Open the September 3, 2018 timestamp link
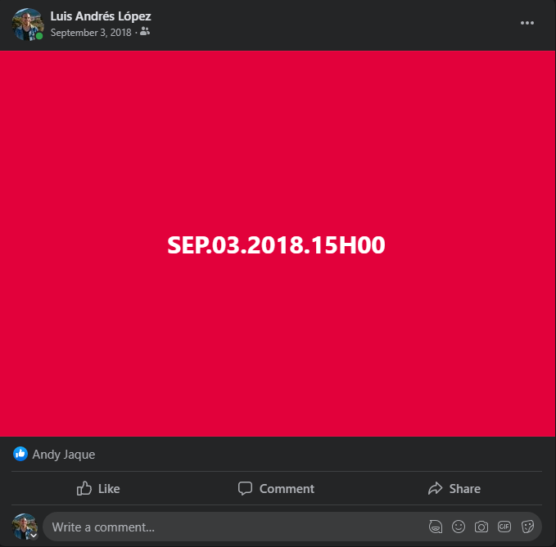Viewport: 556px width, 547px height. coord(91,33)
